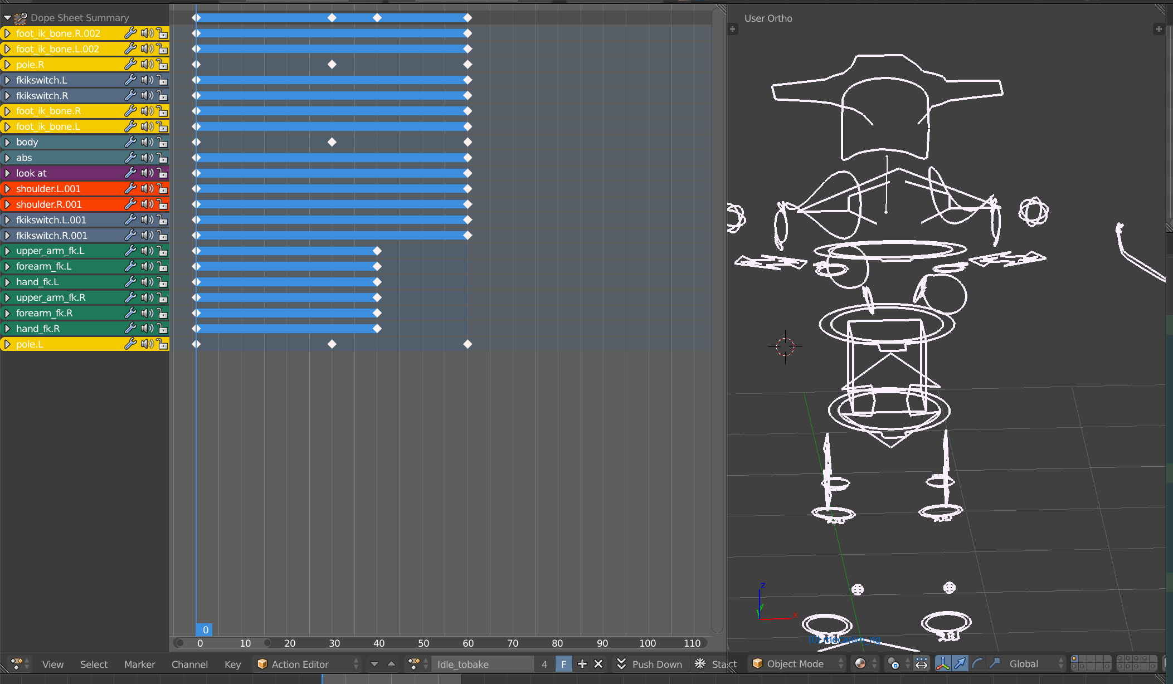Select the Scale manipulator icon
Image resolution: width=1173 pixels, height=684 pixels.
[995, 663]
